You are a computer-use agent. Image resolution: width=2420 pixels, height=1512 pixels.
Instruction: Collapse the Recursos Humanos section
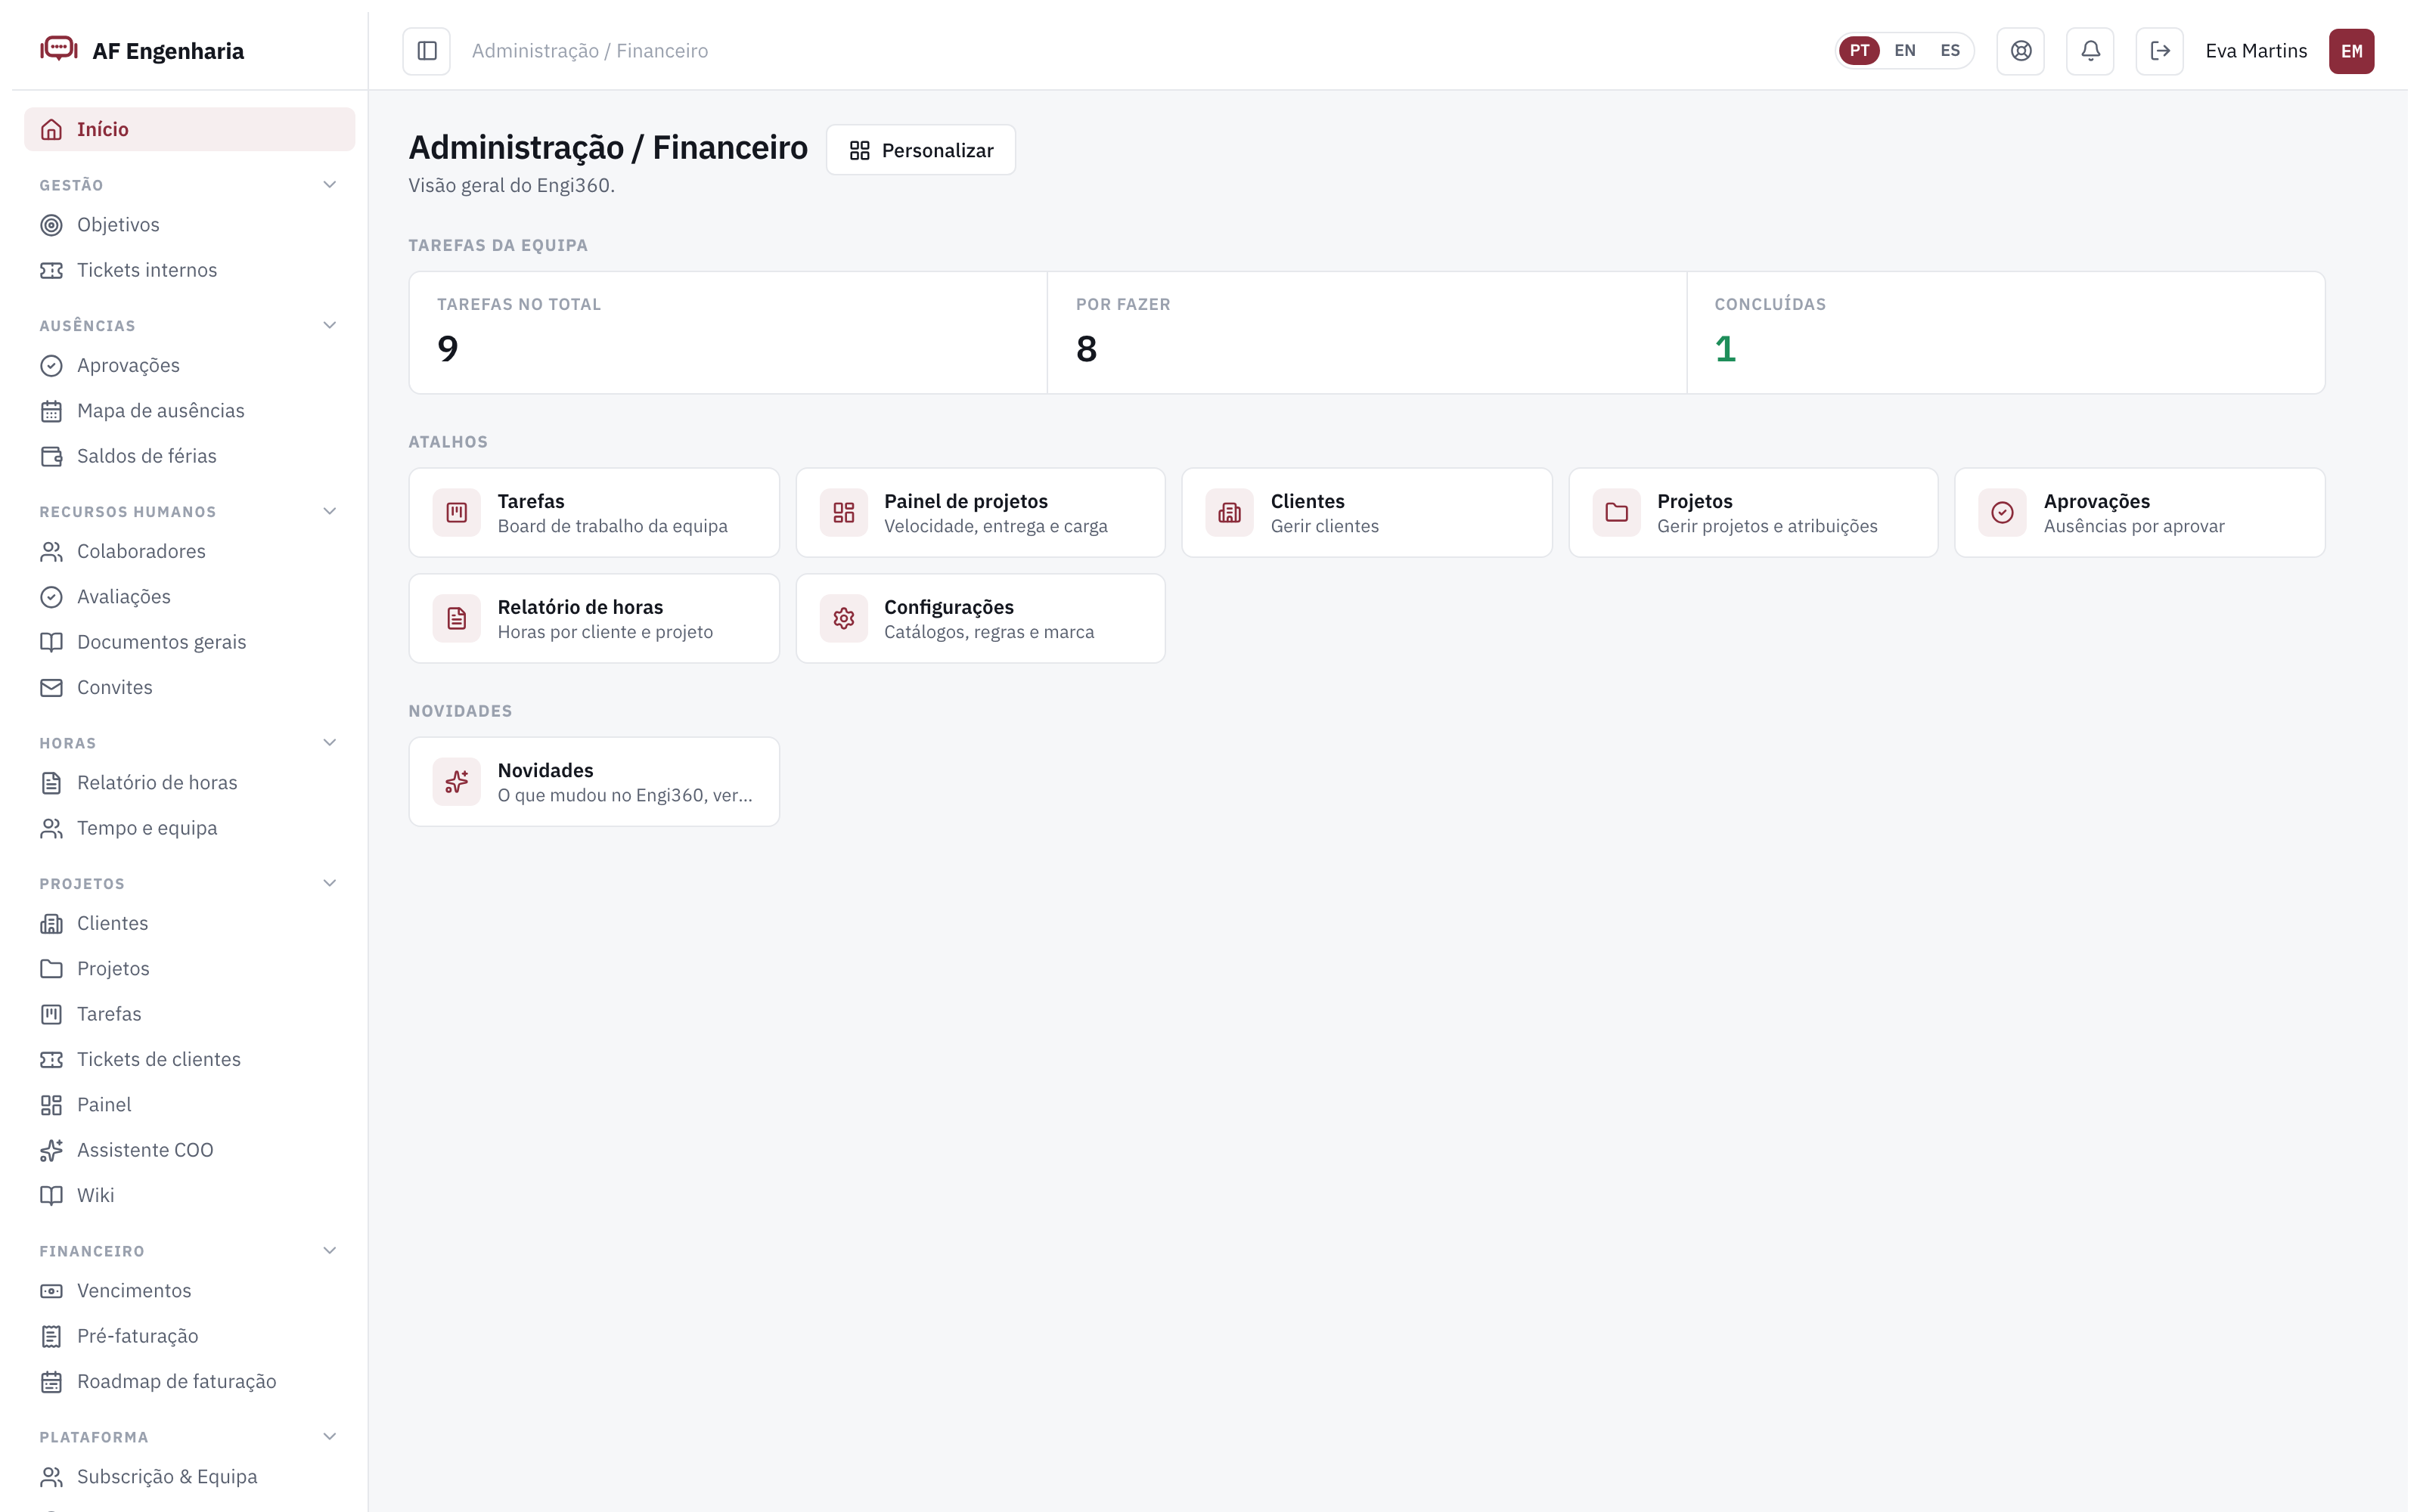point(330,512)
